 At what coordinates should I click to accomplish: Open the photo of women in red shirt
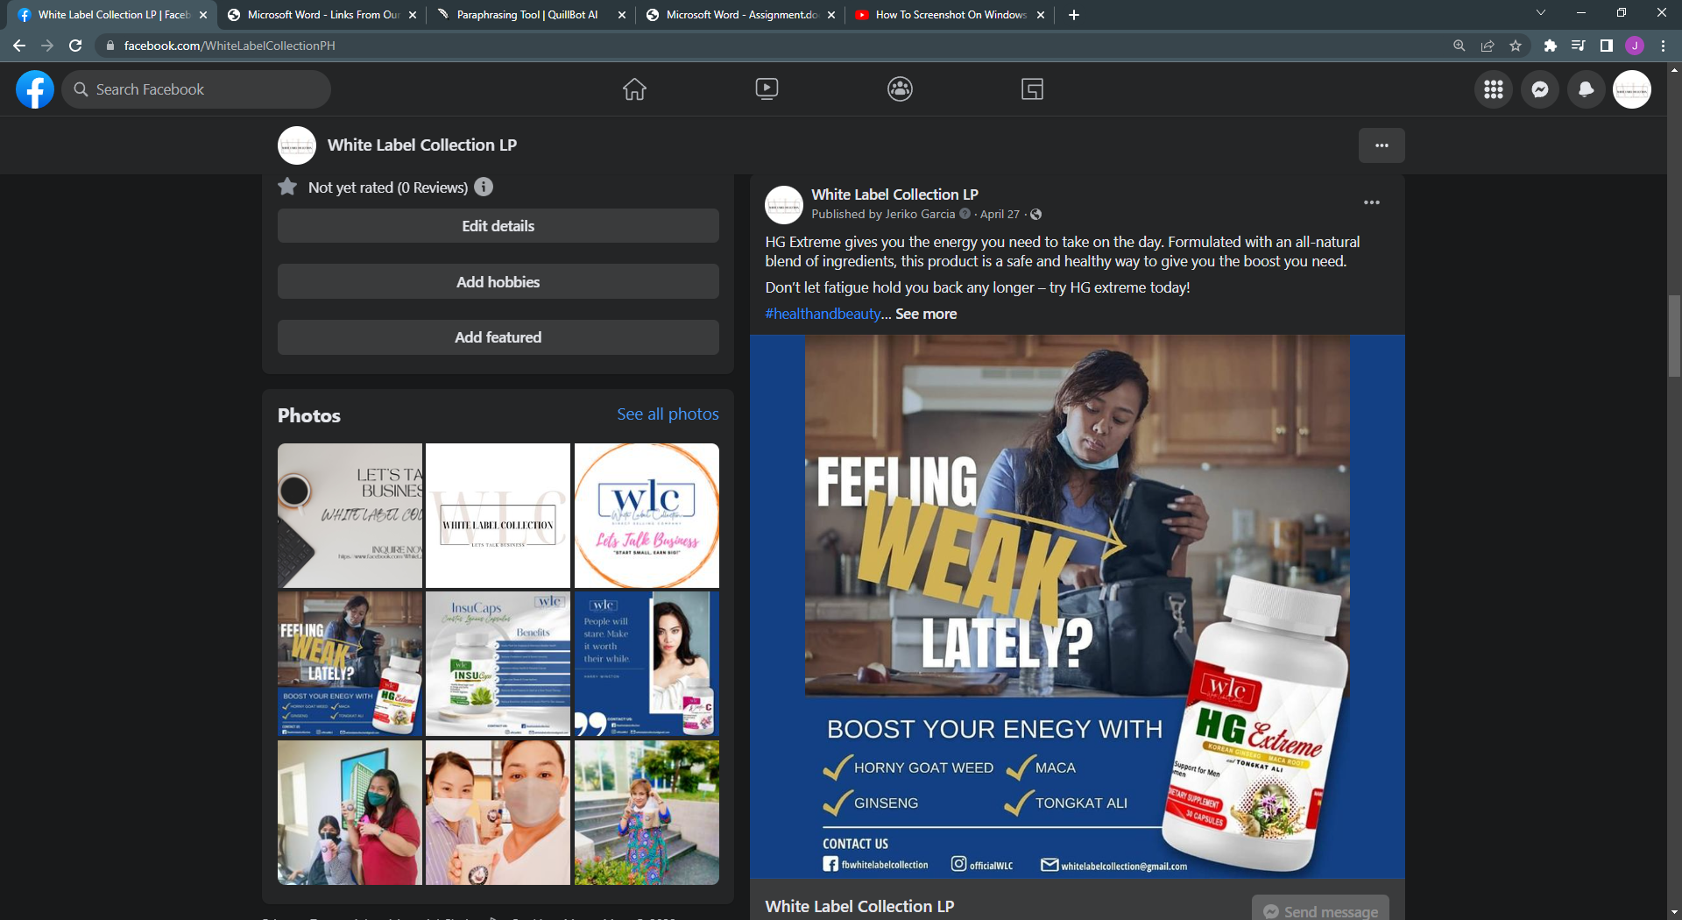pyautogui.click(x=350, y=812)
